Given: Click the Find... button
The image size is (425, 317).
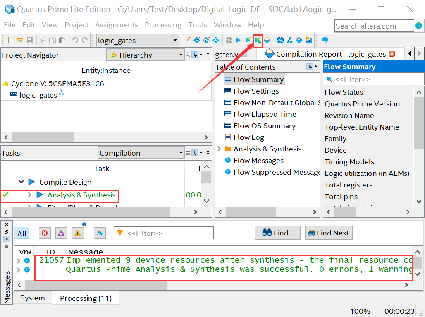Looking at the screenshot, I should point(278,233).
